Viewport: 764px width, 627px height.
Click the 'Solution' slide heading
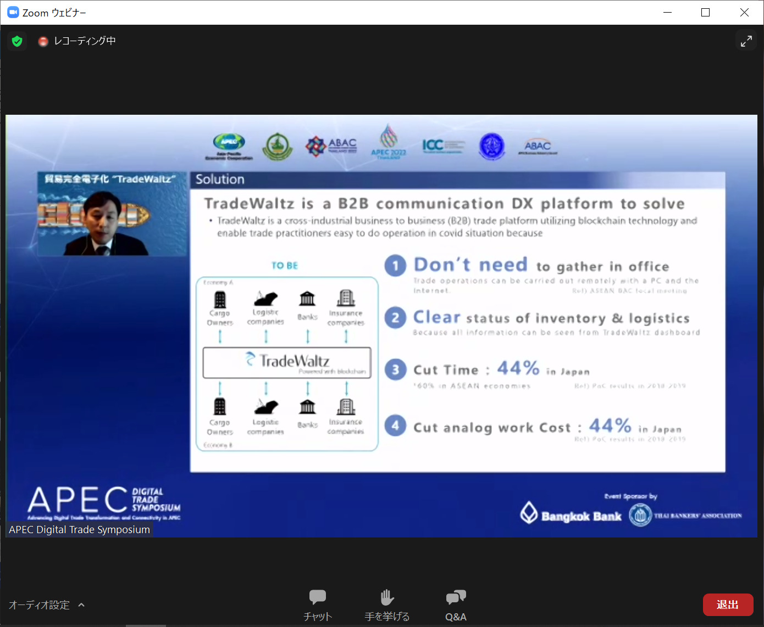[220, 180]
